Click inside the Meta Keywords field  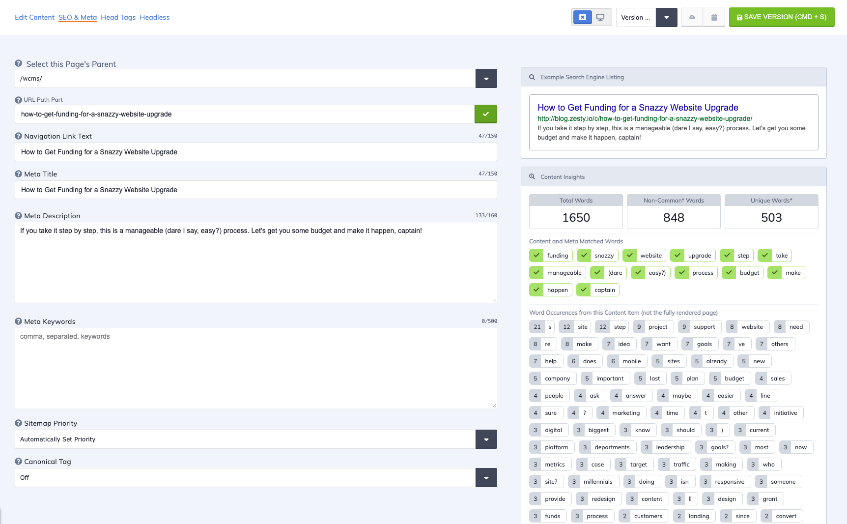255,369
